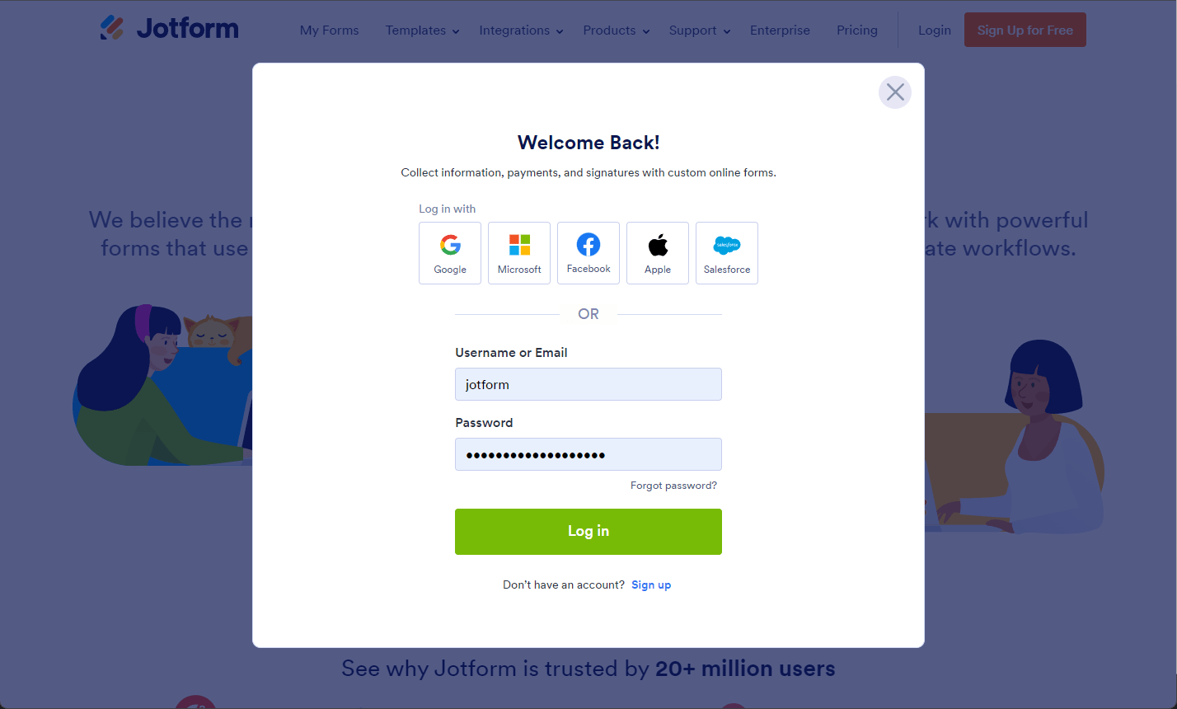The height and width of the screenshot is (709, 1177).
Task: Click into the Password field
Action: coord(588,454)
